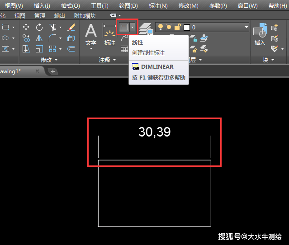Select the Trim scissors tool
The image size is (289, 245).
(52, 28)
